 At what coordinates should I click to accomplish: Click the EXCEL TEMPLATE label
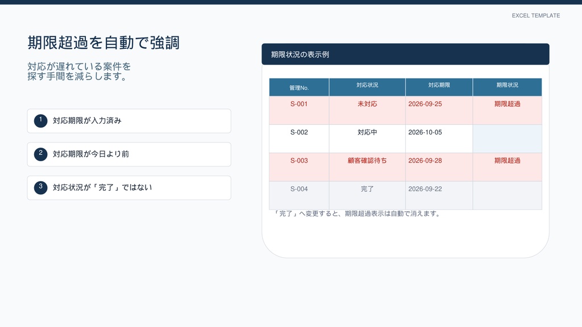(x=535, y=15)
